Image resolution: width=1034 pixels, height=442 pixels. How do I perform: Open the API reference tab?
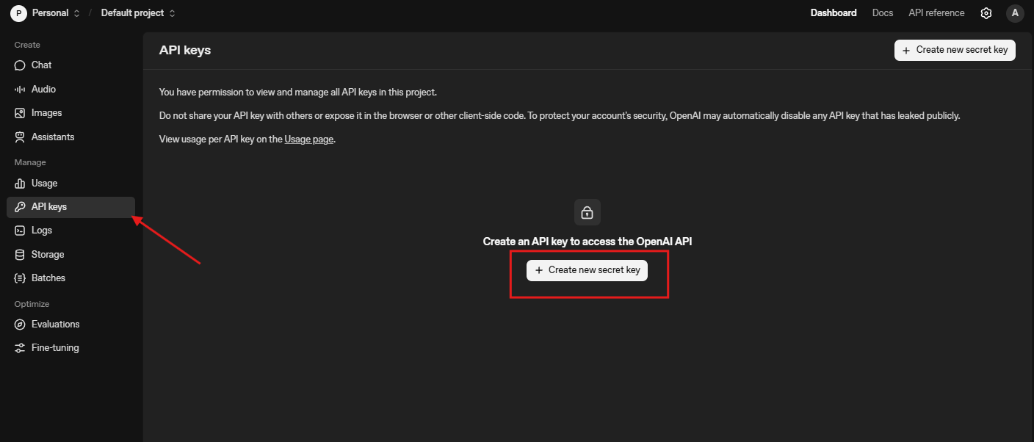tap(936, 13)
